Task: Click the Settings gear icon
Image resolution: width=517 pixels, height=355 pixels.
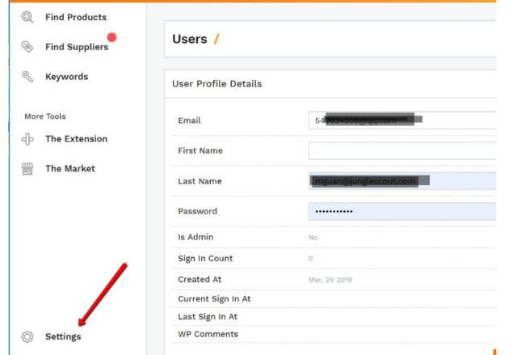Action: point(27,336)
